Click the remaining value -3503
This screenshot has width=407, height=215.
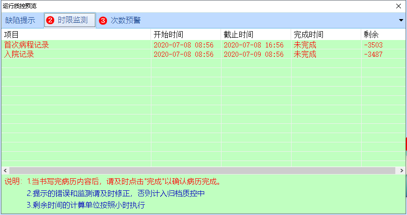(373, 45)
